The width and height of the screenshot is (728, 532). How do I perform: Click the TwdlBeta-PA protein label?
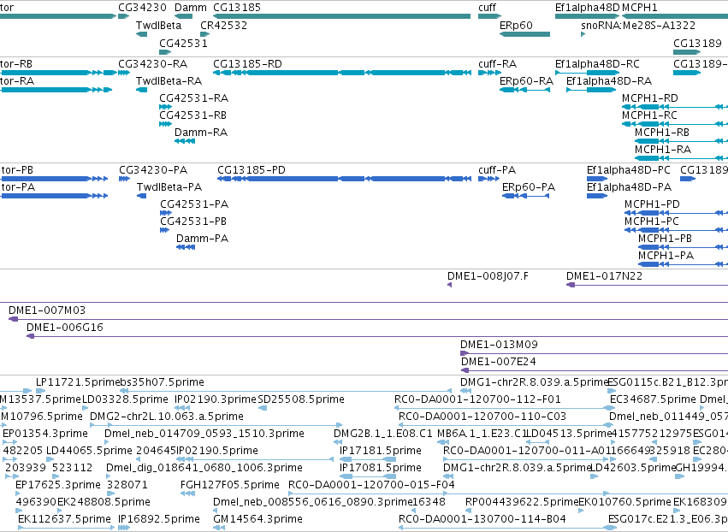169,187
